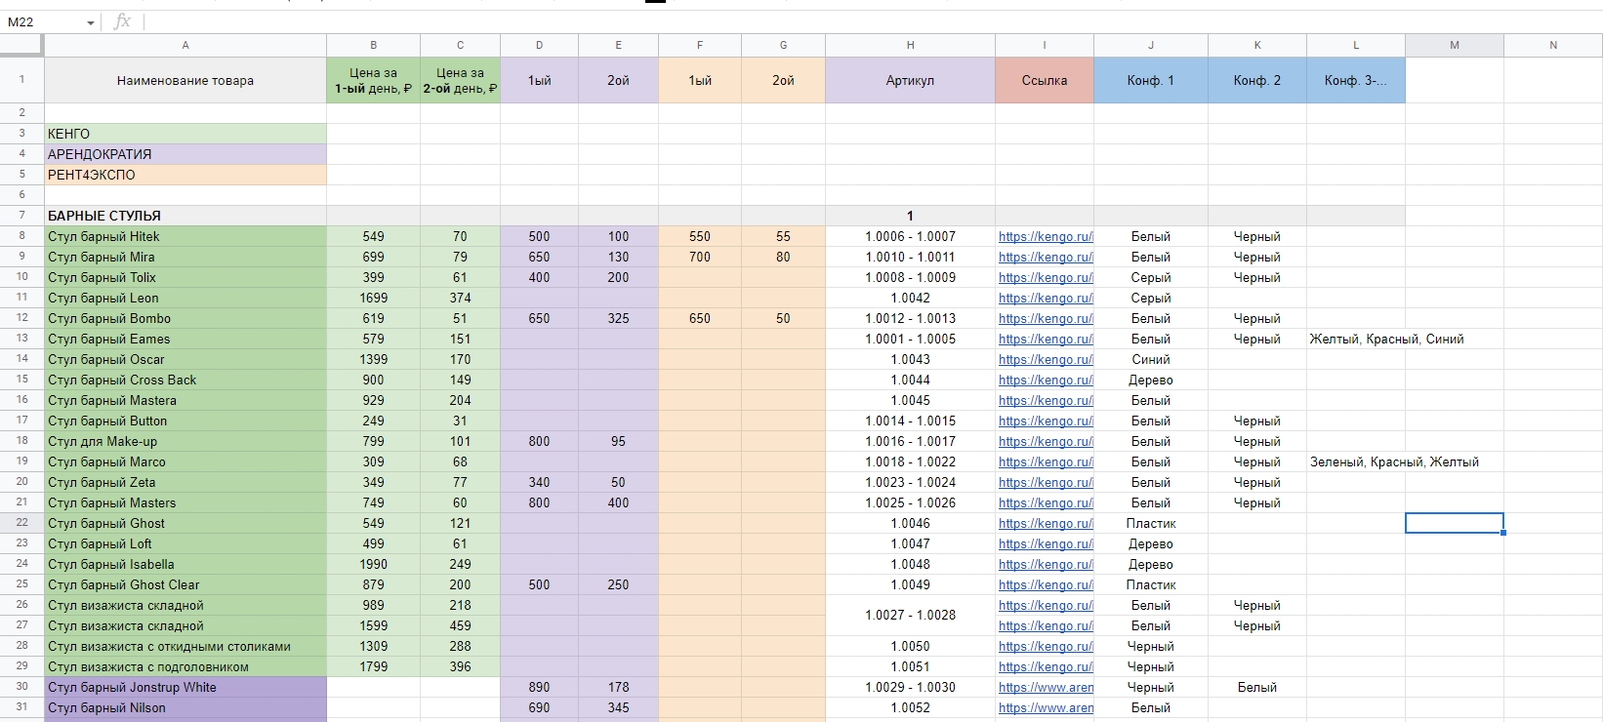1603x722 pixels.
Task: Select cell 'Стул визажиста с подголовником'
Action: coord(185,666)
